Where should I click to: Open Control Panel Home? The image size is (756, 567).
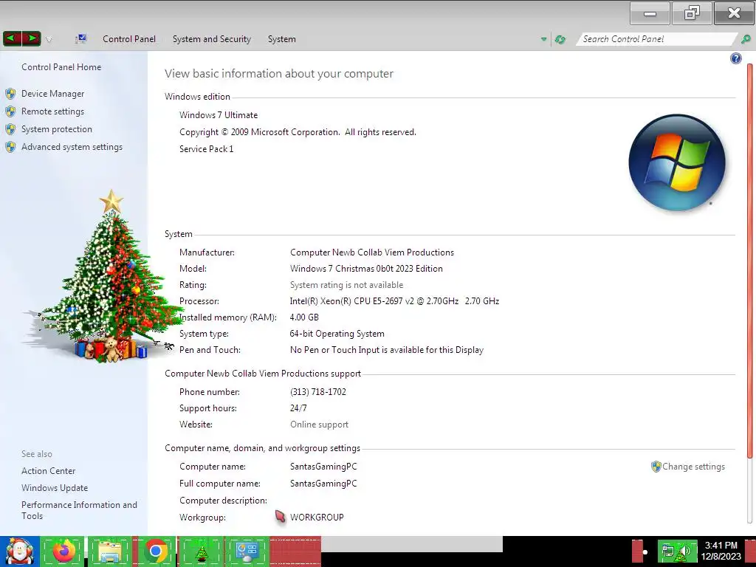coord(61,67)
